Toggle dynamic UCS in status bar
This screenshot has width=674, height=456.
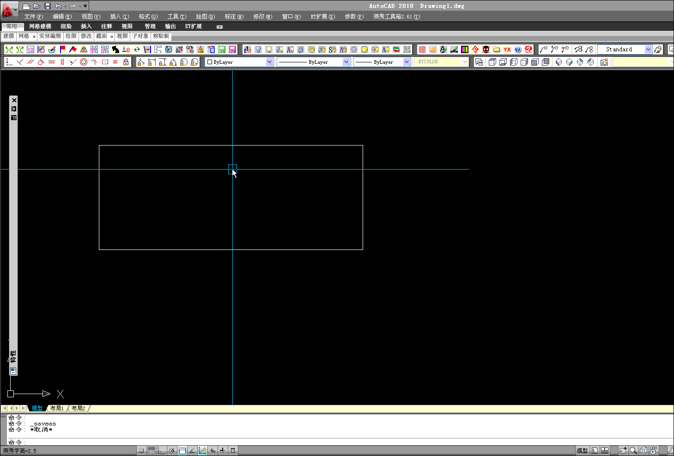202,450
